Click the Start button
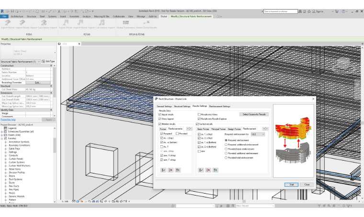The width and height of the screenshot is (364, 217). [291, 184]
